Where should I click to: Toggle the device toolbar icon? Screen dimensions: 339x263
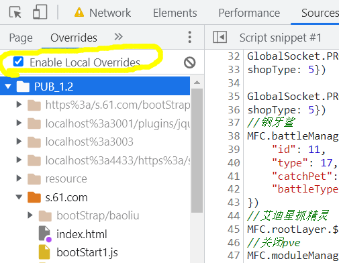point(40,12)
